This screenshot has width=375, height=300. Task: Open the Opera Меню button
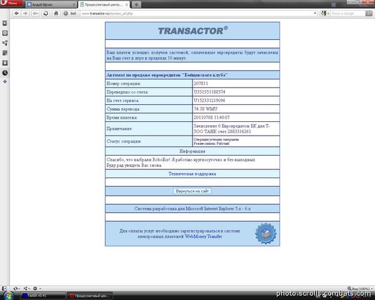tap(11, 3)
